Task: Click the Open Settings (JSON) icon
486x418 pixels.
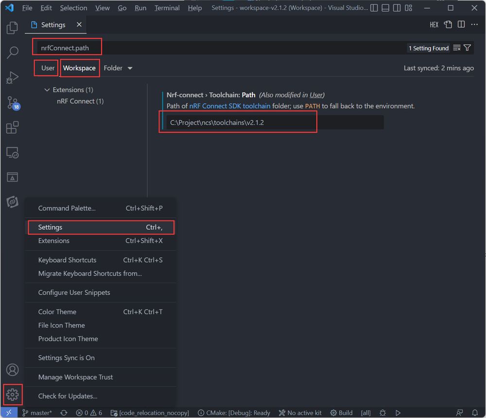Action: click(448, 25)
